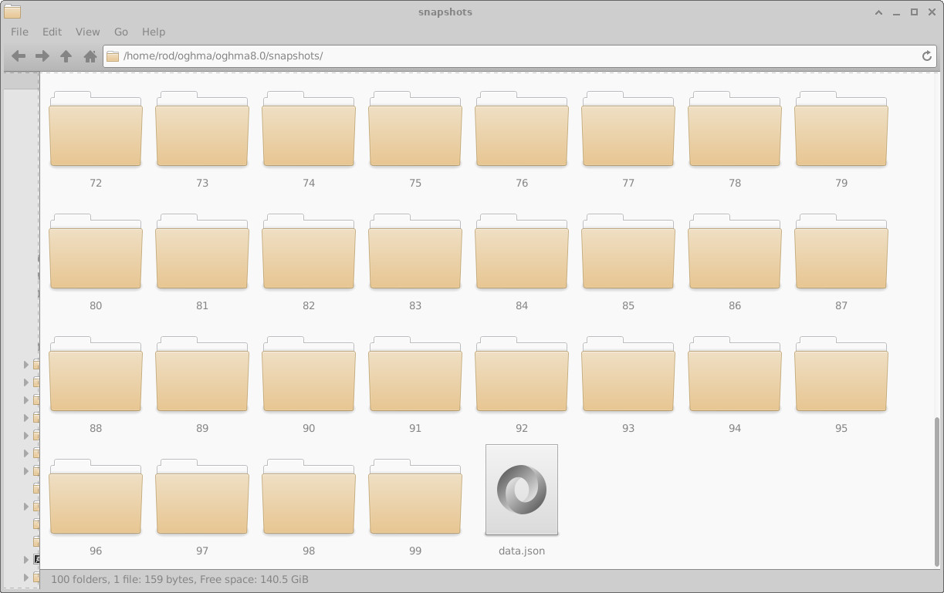Image resolution: width=944 pixels, height=593 pixels.
Task: Select folder 94
Action: tap(735, 384)
